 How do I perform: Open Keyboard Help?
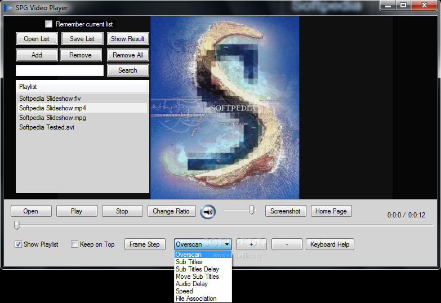coord(330,244)
